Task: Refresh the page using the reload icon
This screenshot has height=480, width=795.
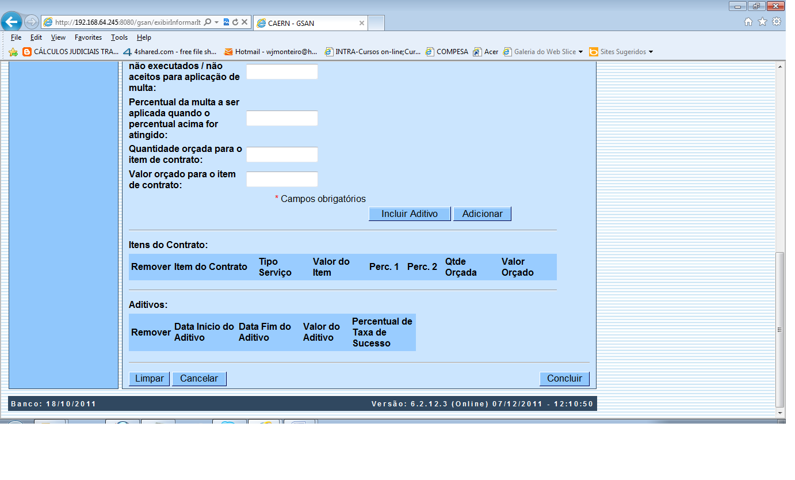Action: point(235,22)
